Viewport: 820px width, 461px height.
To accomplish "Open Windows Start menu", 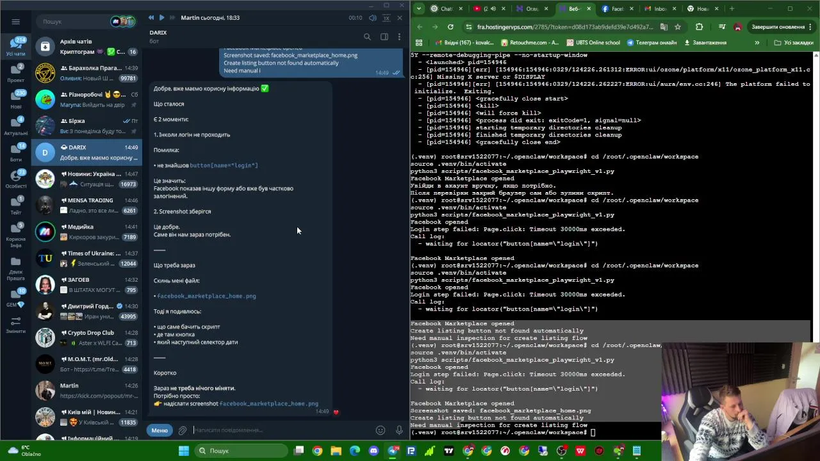I will click(184, 451).
